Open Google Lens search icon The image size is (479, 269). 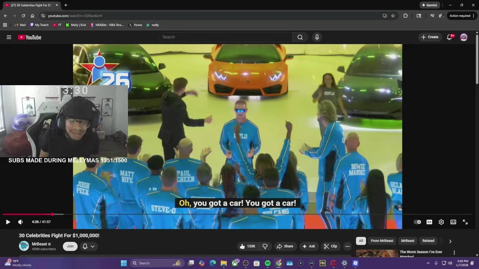point(419,16)
